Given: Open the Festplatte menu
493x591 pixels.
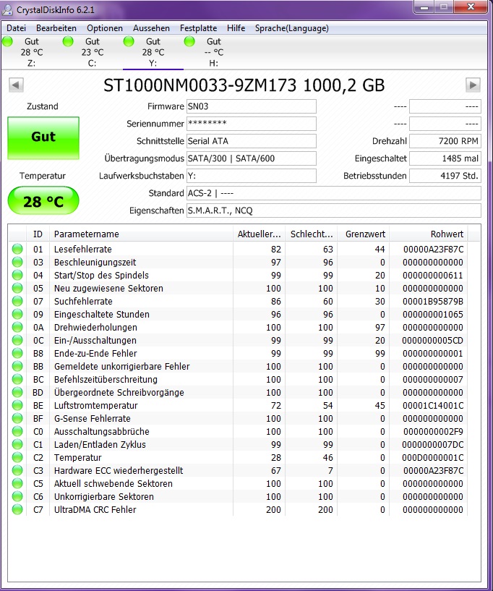Looking at the screenshot, I should point(198,28).
